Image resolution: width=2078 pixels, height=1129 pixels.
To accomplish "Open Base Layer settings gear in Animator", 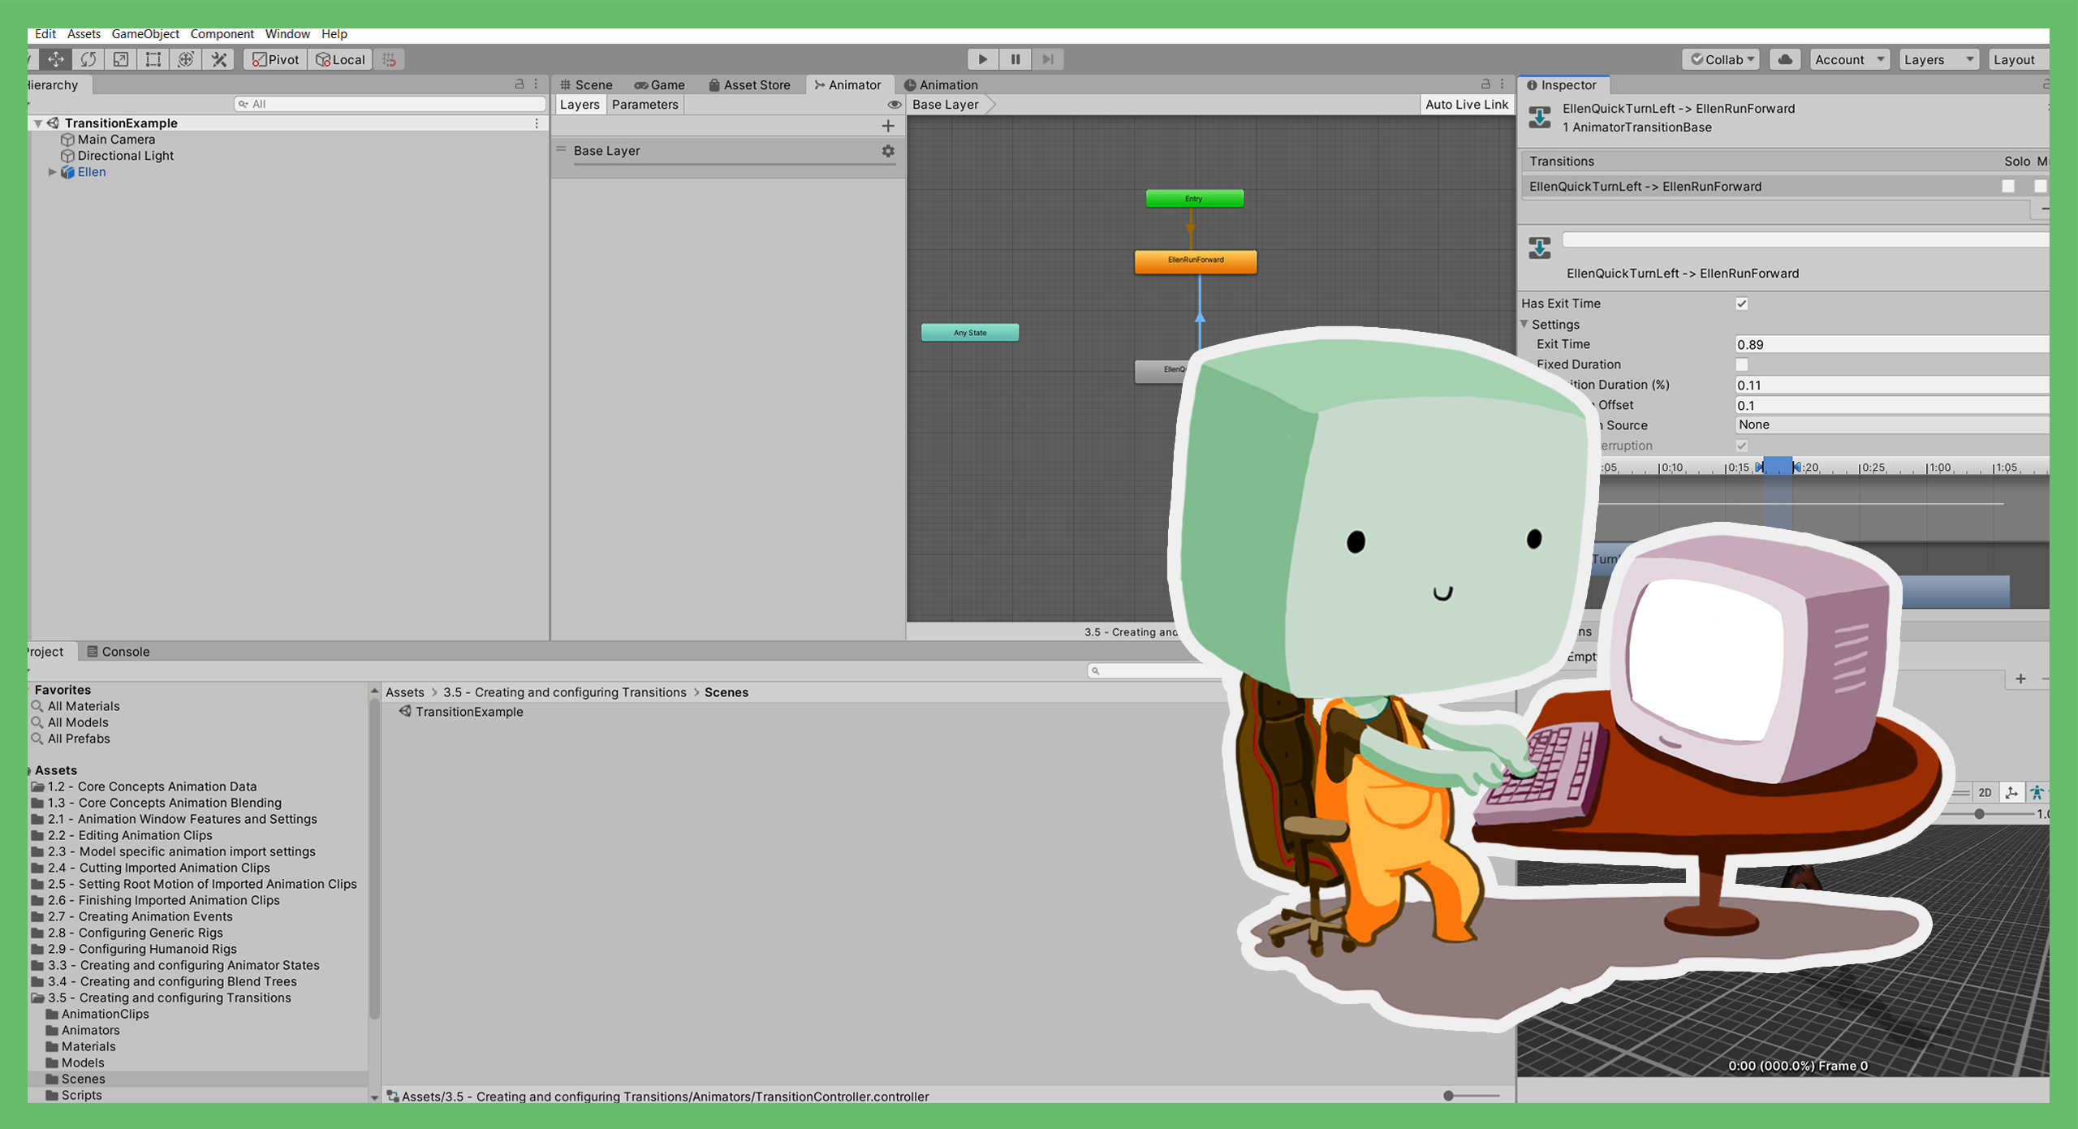I will pos(887,151).
